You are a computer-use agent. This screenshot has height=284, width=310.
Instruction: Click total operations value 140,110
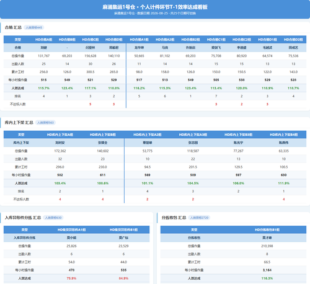[114, 56]
